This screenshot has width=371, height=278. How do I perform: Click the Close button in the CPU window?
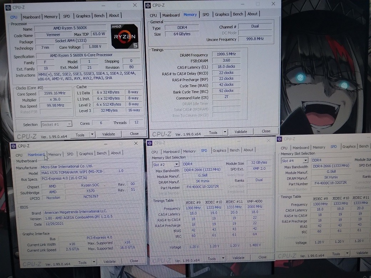point(134,134)
